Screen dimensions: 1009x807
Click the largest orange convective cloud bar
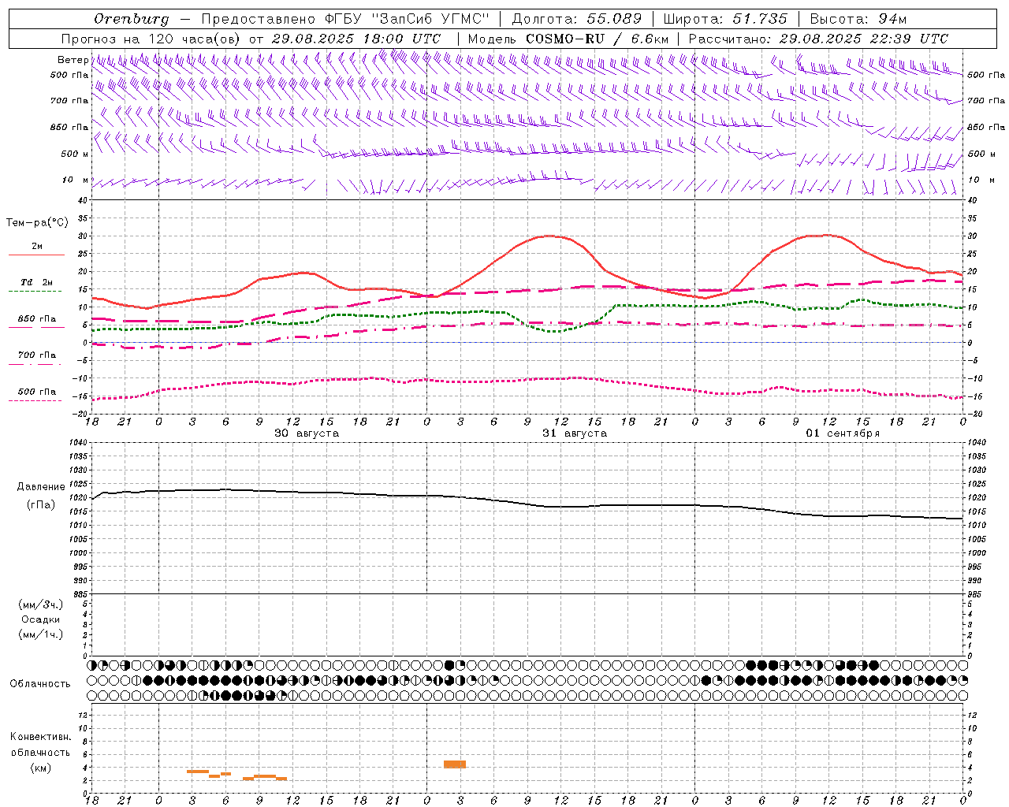coord(455,764)
